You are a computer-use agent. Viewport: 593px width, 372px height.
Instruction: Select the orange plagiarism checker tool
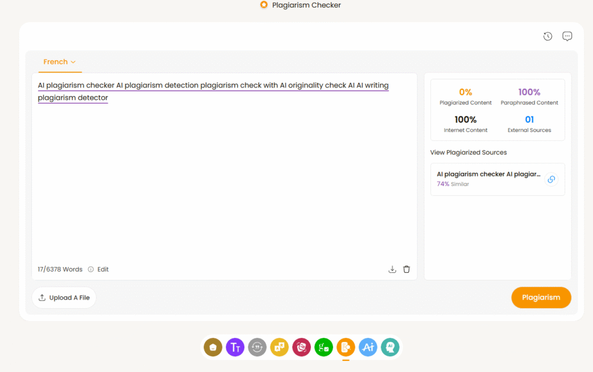(x=346, y=347)
